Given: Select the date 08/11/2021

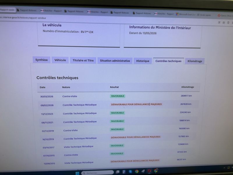Looking at the screenshot, I should click(x=47, y=123).
